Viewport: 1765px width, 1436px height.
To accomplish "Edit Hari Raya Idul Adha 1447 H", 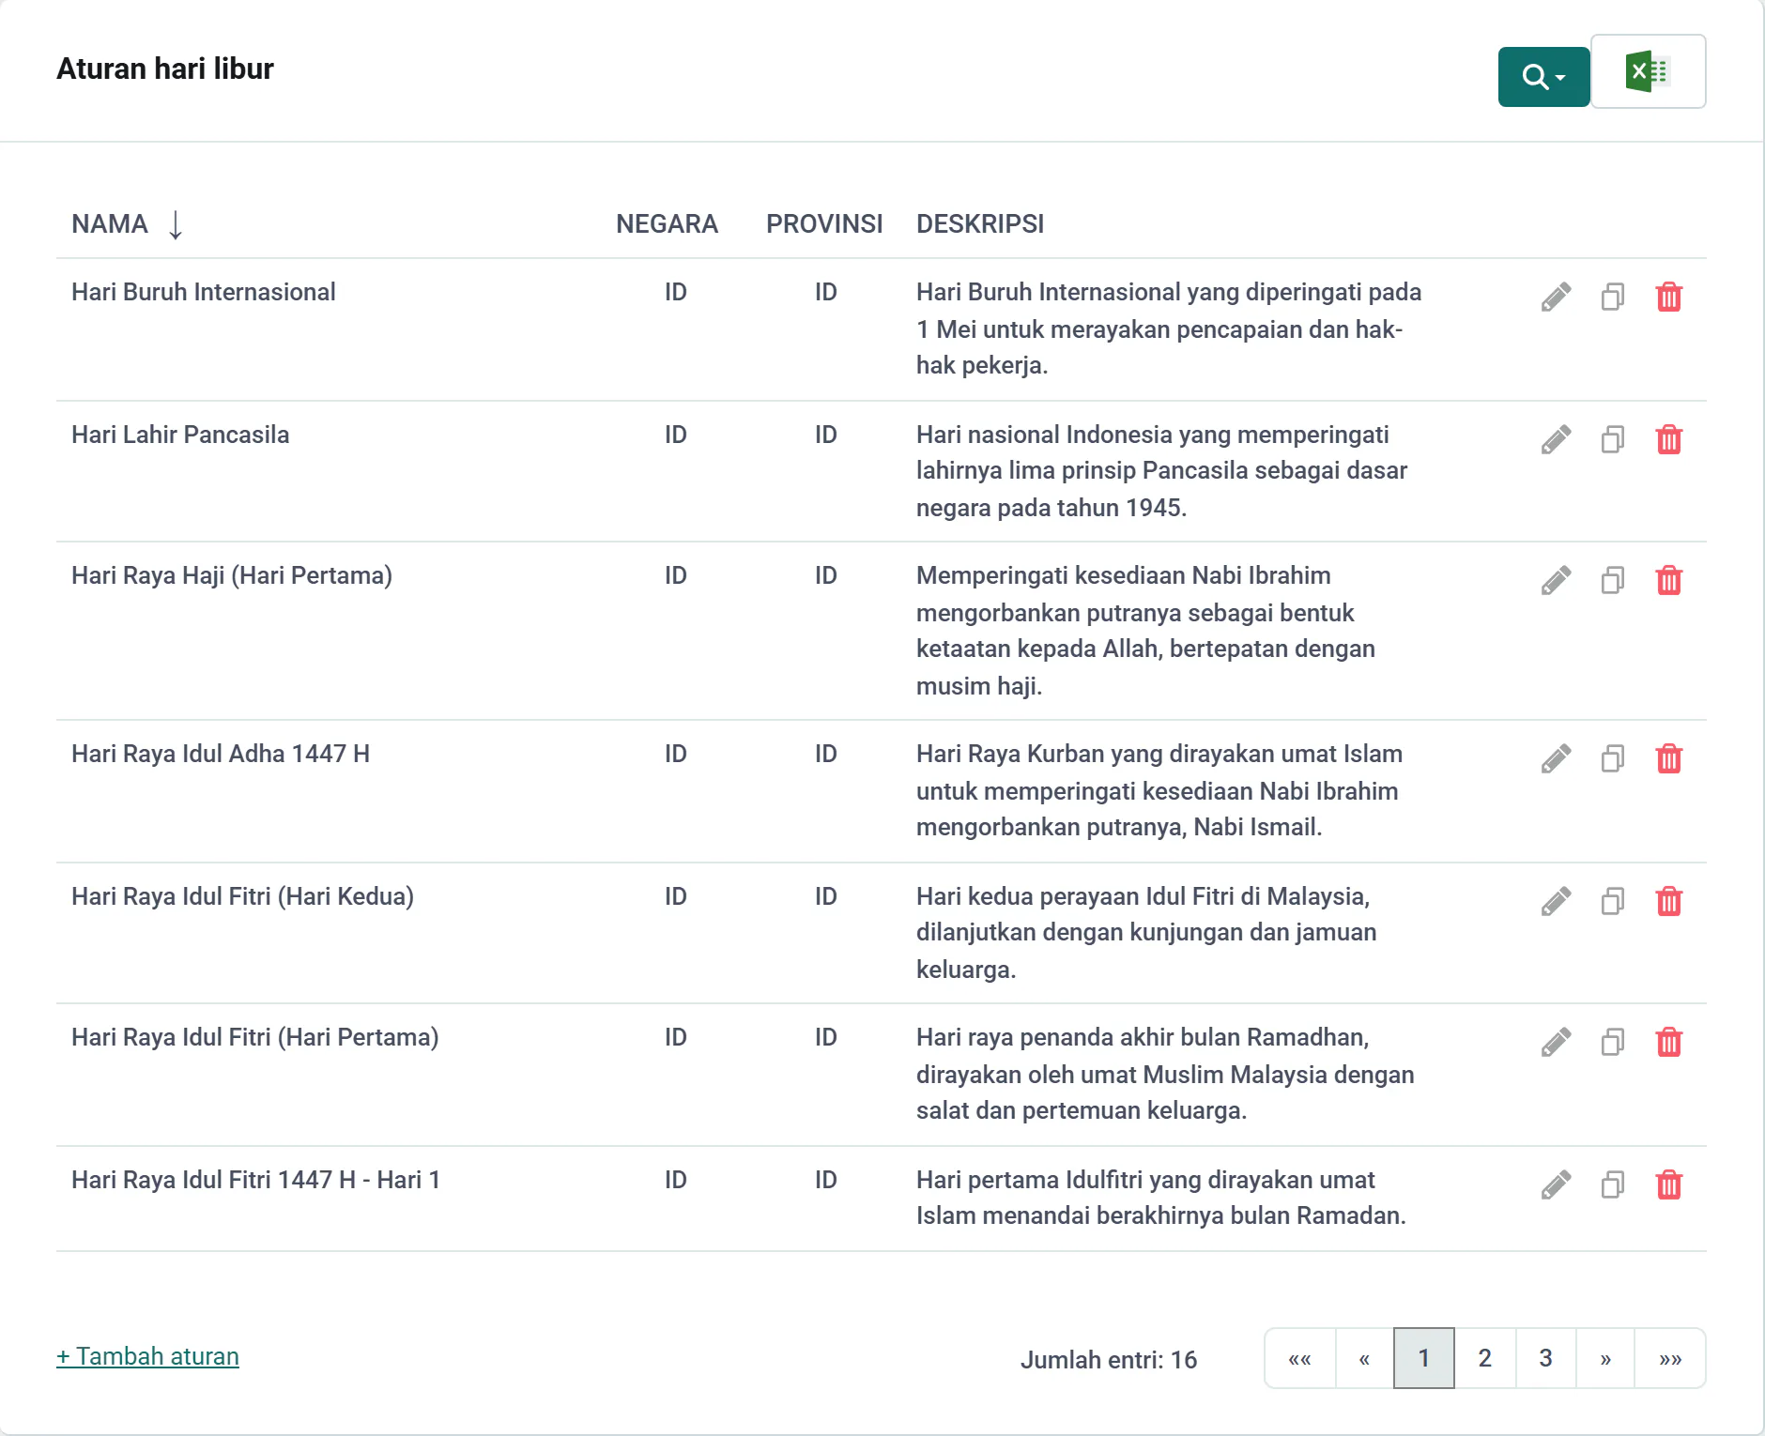I will (1556, 758).
